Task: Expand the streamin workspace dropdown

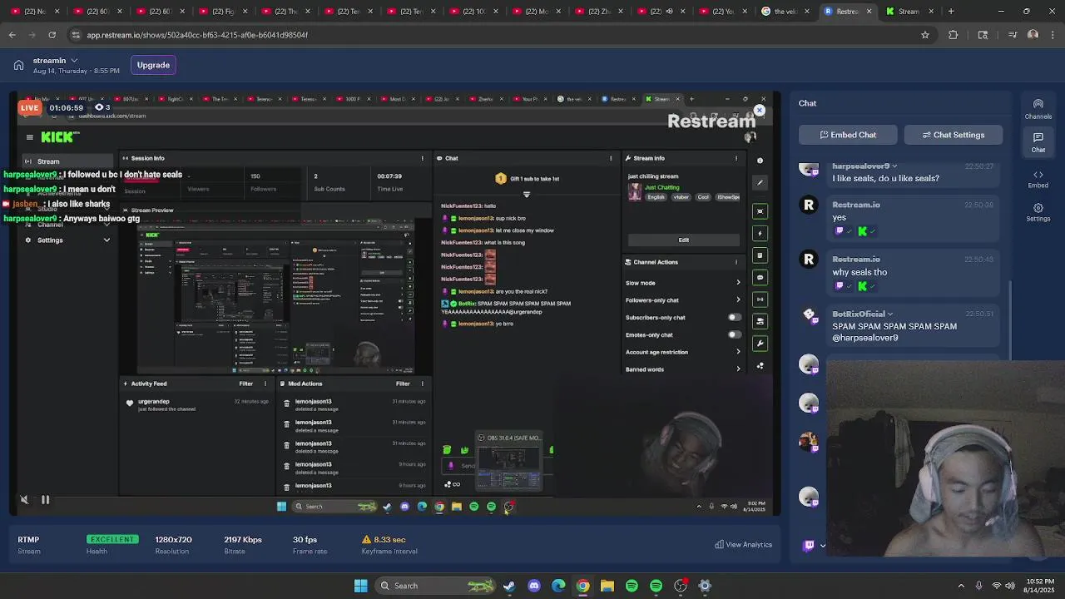Action: [x=74, y=60]
